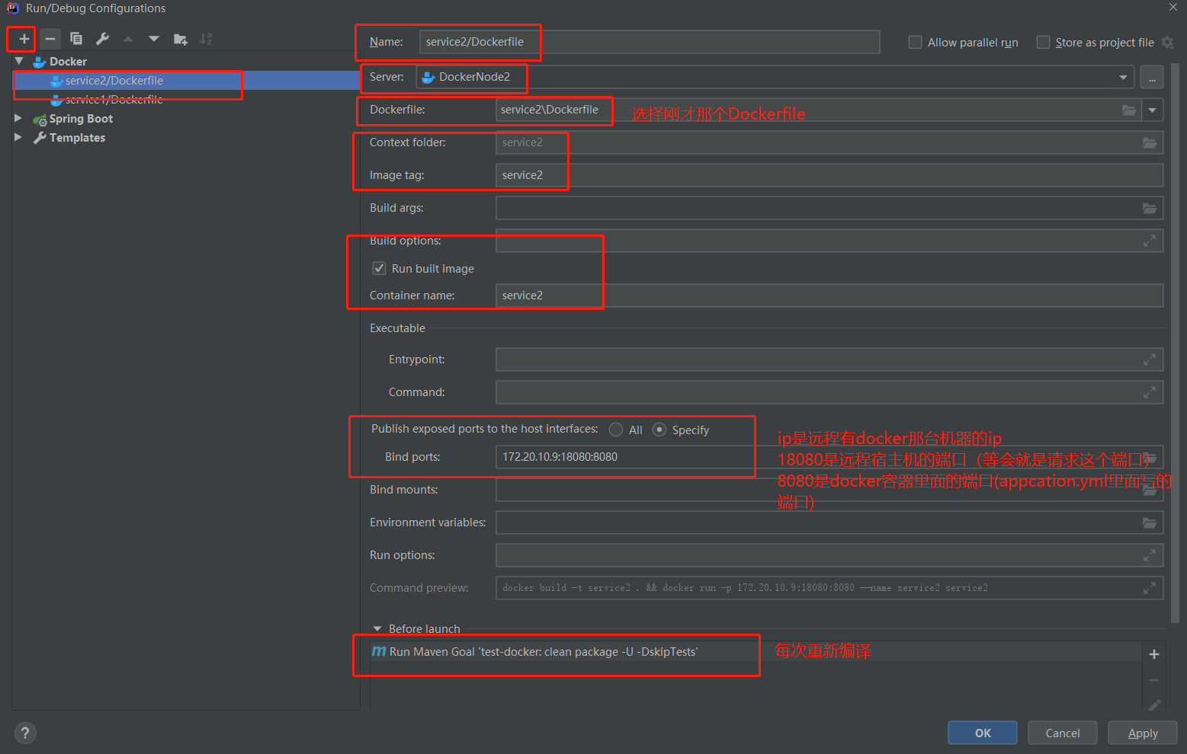Copy the service2/Dockerfile configuration
This screenshot has height=754, width=1187.
75,38
